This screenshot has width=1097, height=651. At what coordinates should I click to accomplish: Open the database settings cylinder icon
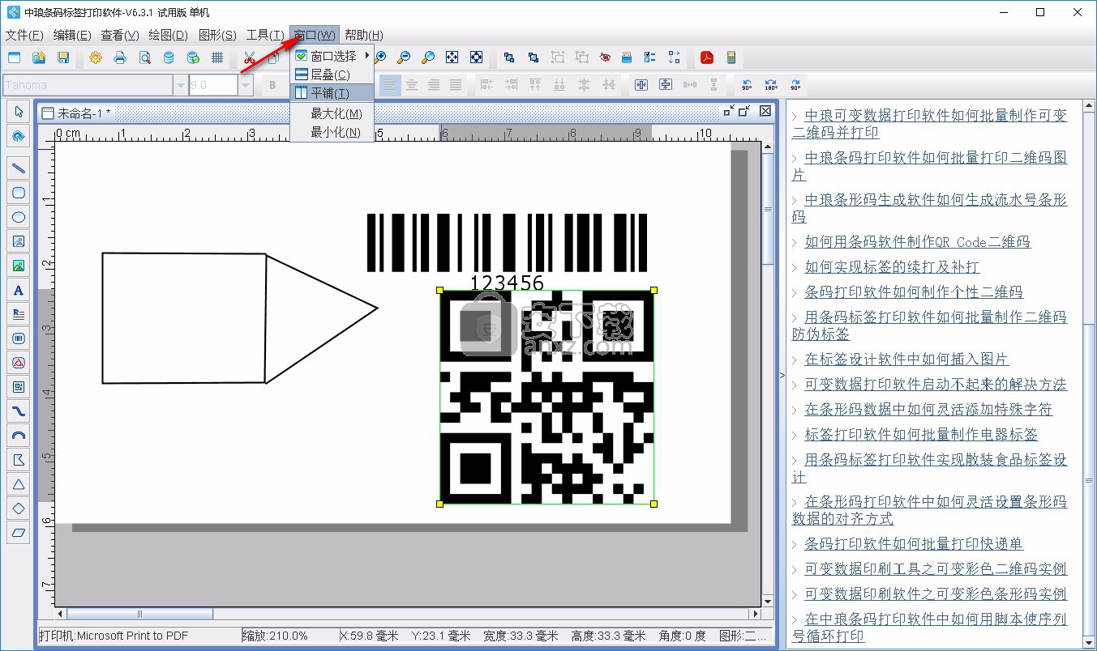[x=169, y=57]
